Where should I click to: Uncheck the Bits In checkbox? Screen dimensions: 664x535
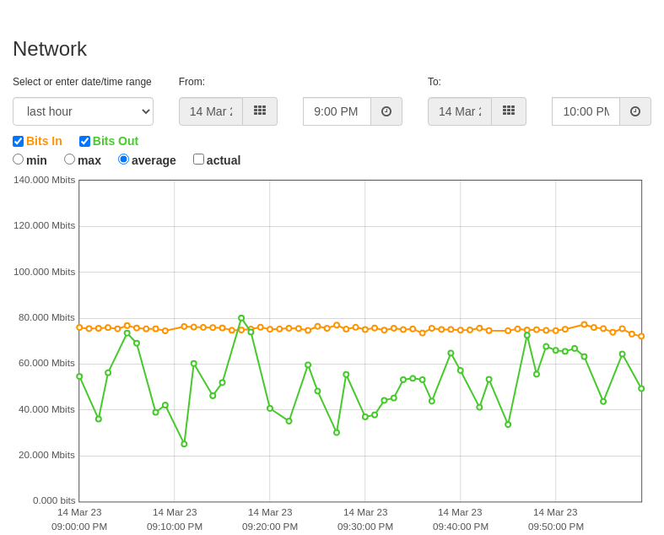[19, 141]
